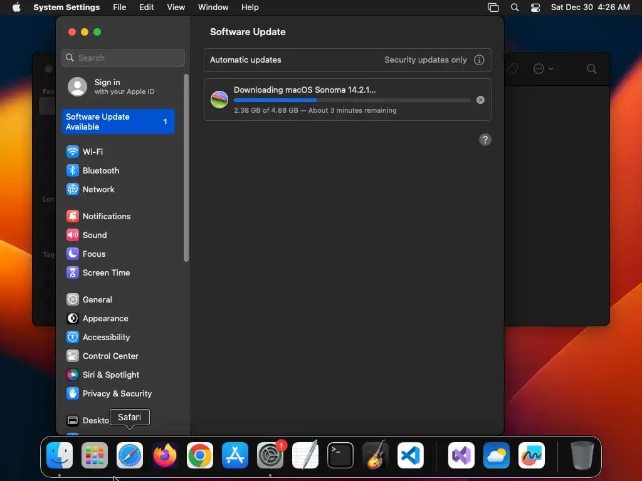The image size is (642, 481).
Task: Launch Visual Studio Code from Dock
Action: [x=411, y=455]
